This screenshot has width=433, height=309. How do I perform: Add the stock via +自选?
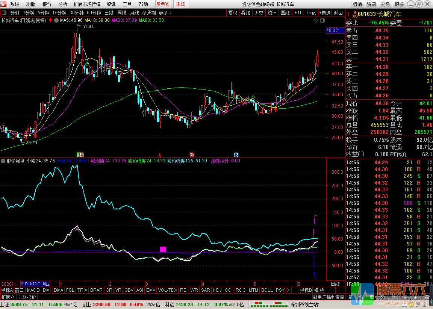[x=325, y=13]
